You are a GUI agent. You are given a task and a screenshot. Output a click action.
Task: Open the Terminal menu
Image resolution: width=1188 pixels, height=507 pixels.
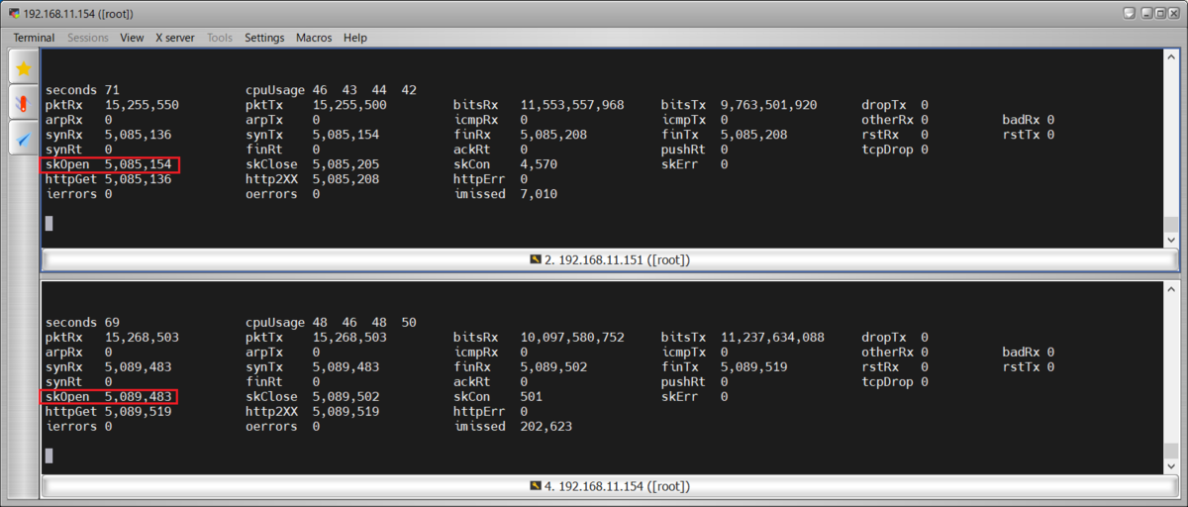coord(34,38)
